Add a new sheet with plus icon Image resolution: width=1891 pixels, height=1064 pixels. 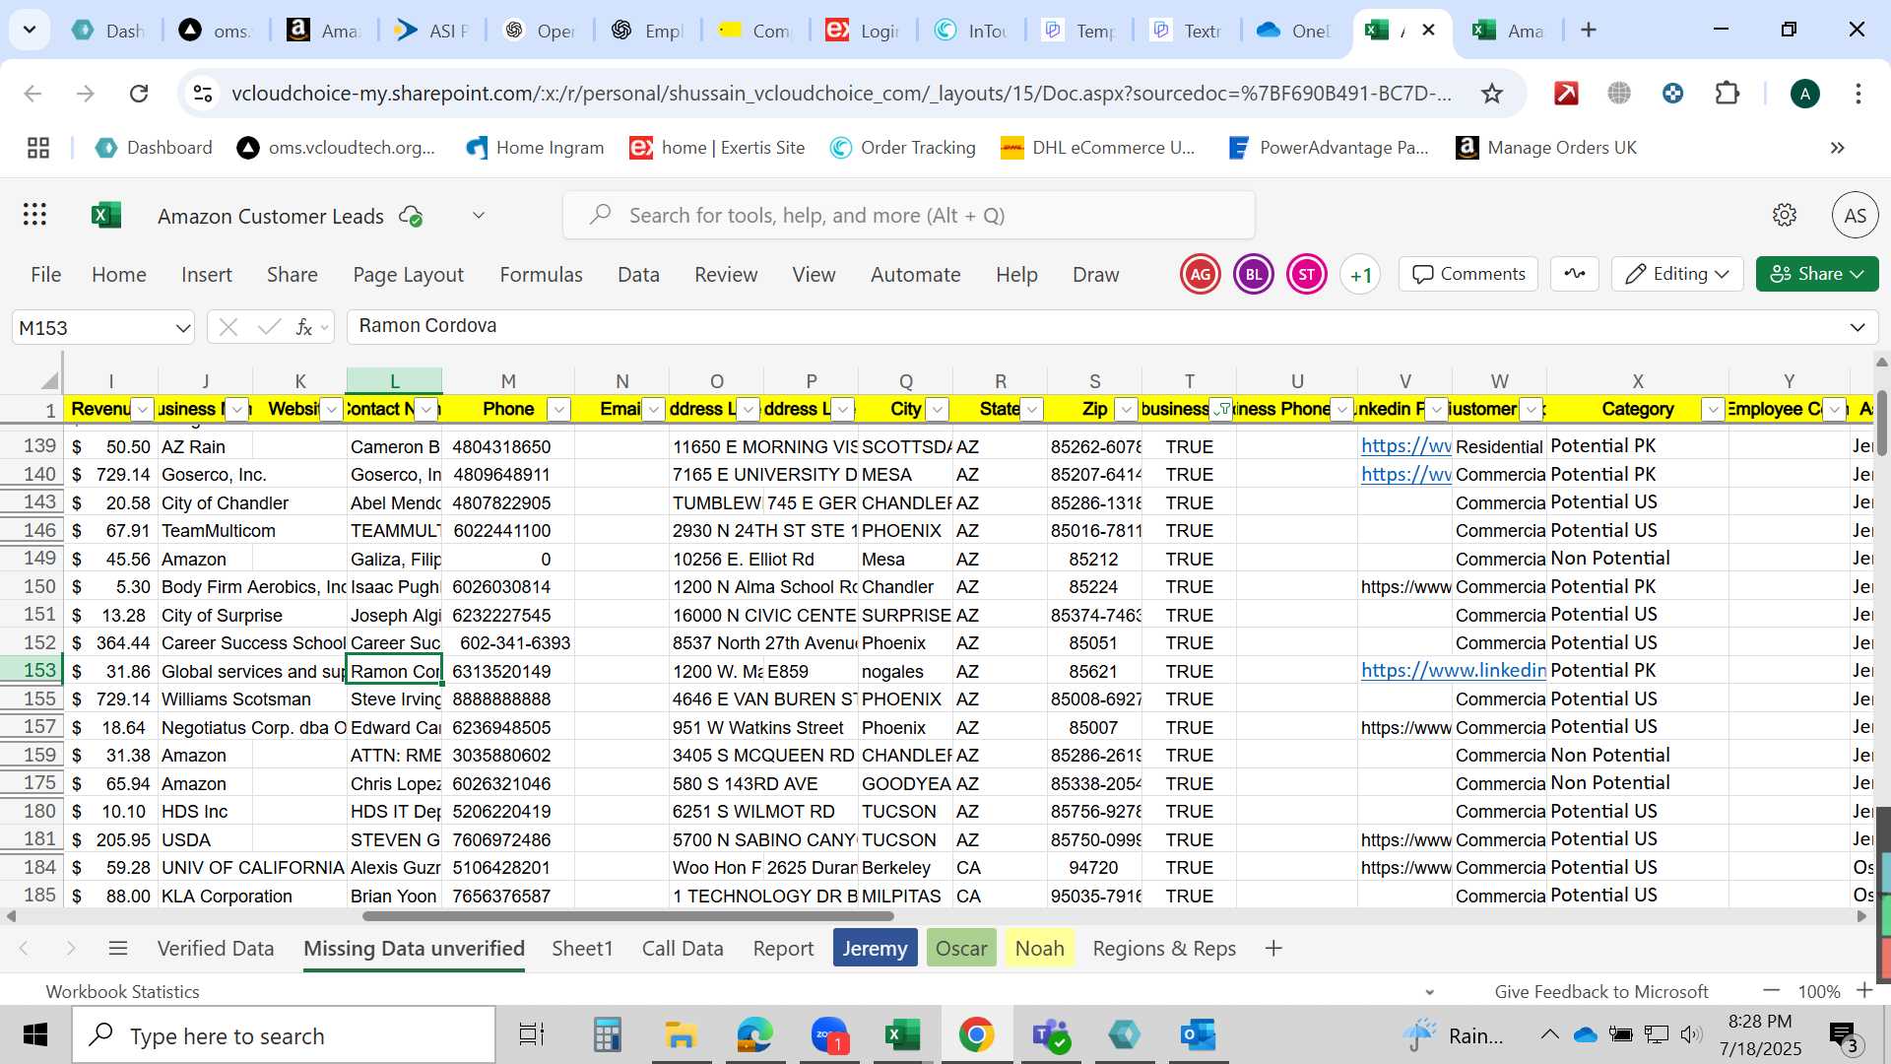(x=1273, y=949)
